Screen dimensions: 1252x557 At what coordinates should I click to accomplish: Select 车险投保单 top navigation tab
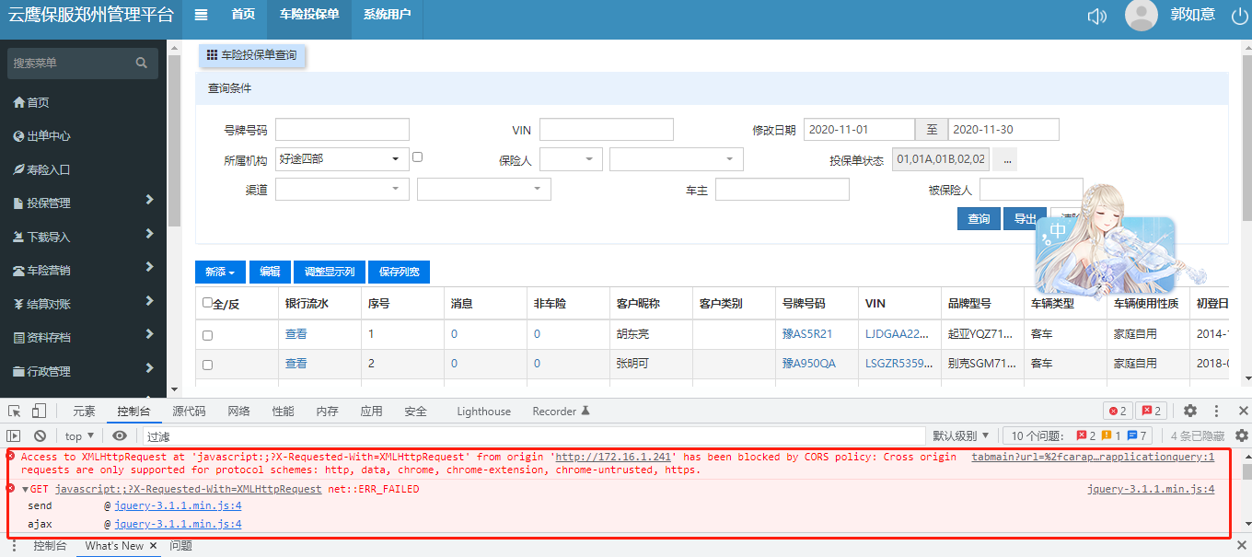309,15
